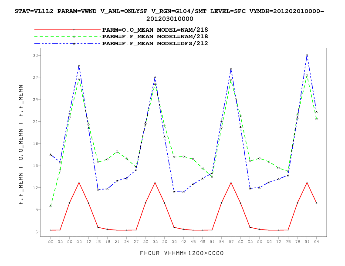The width and height of the screenshot is (345, 266).
Task: Click y-axis tick label 12
Action: click(x=35, y=188)
